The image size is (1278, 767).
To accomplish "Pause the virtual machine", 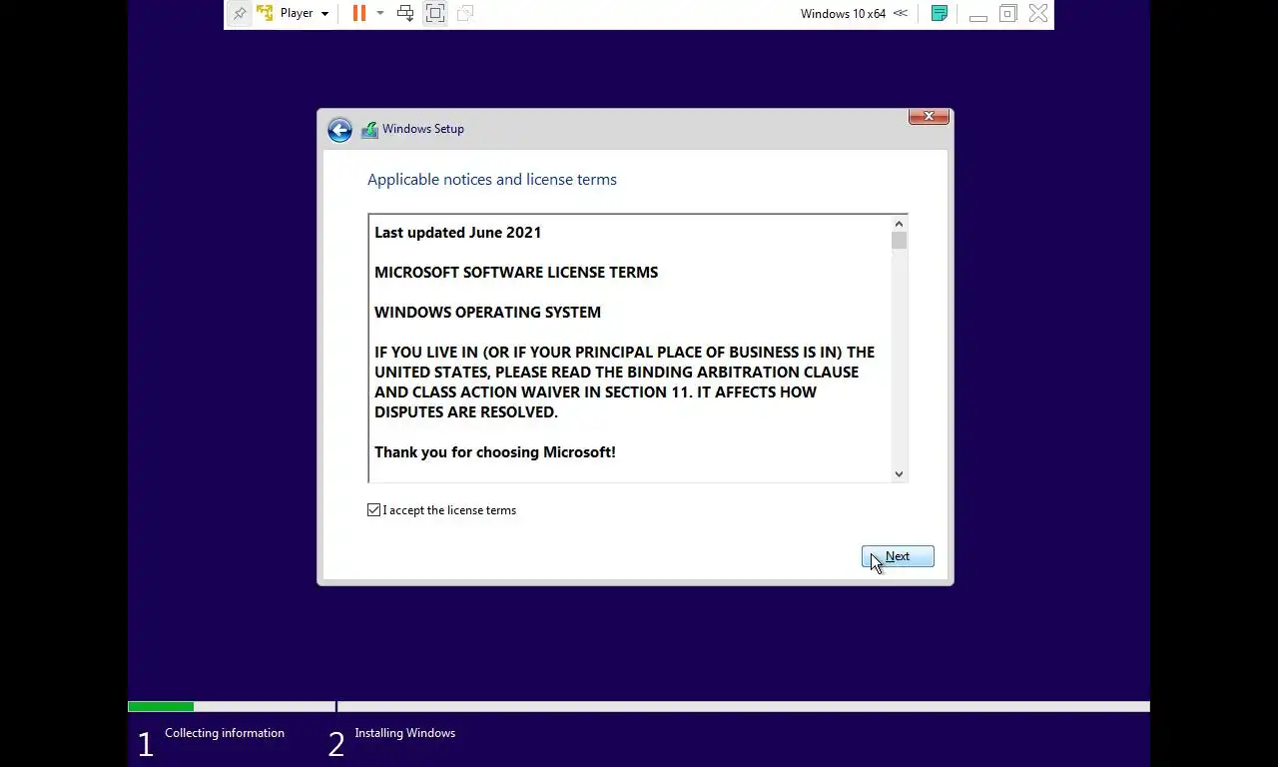I will (359, 13).
